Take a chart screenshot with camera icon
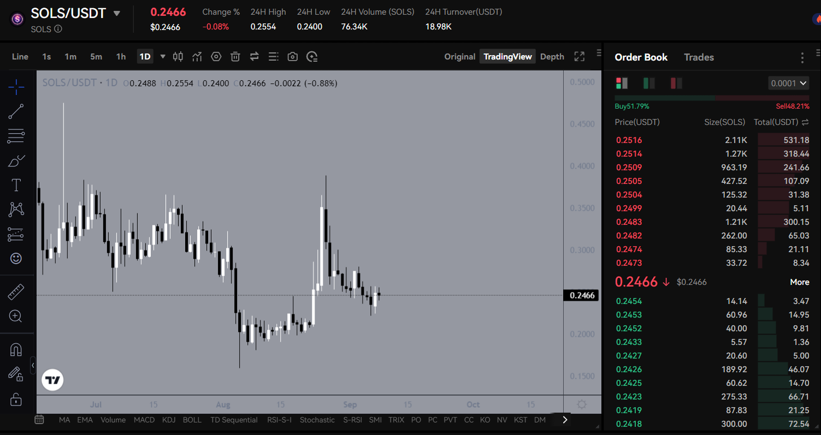 pyautogui.click(x=292, y=56)
